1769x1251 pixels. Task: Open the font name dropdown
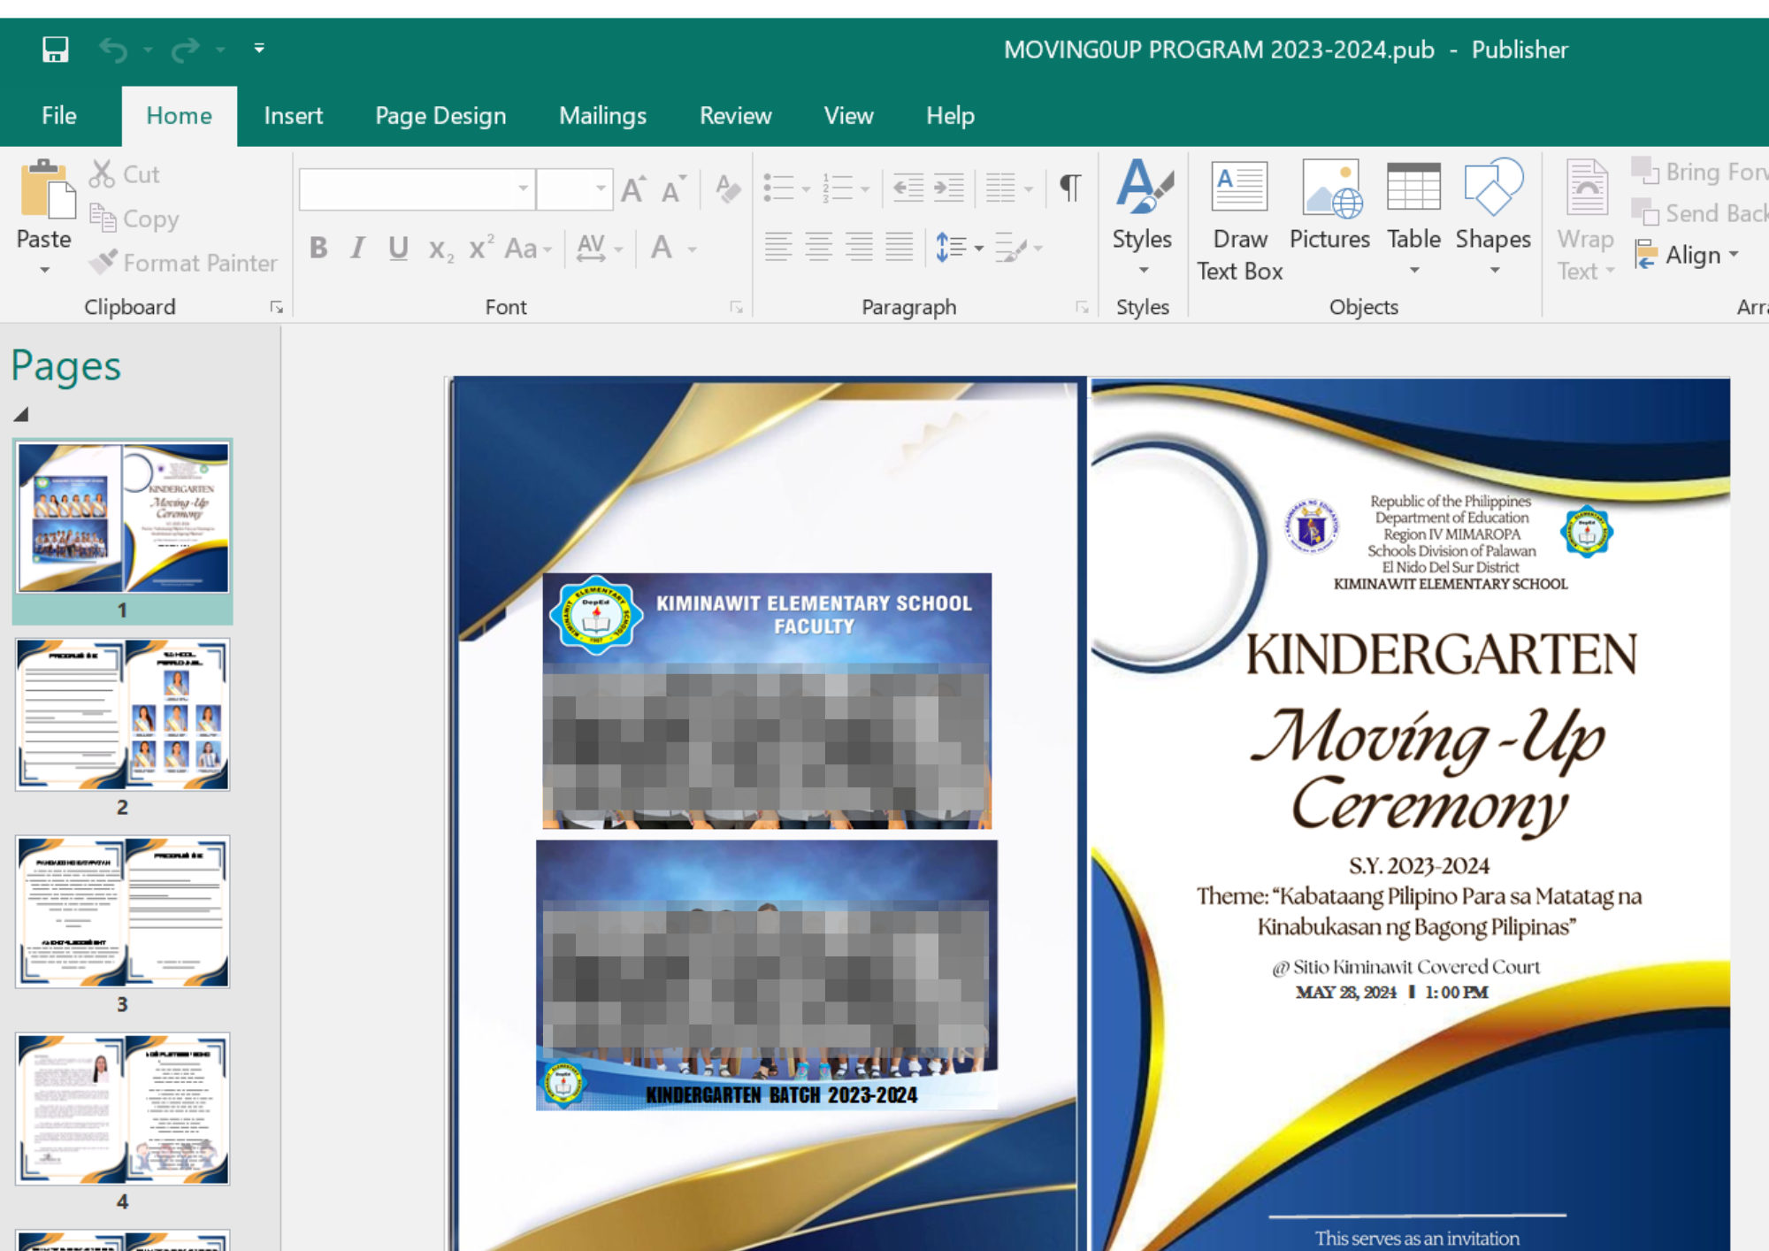523,188
